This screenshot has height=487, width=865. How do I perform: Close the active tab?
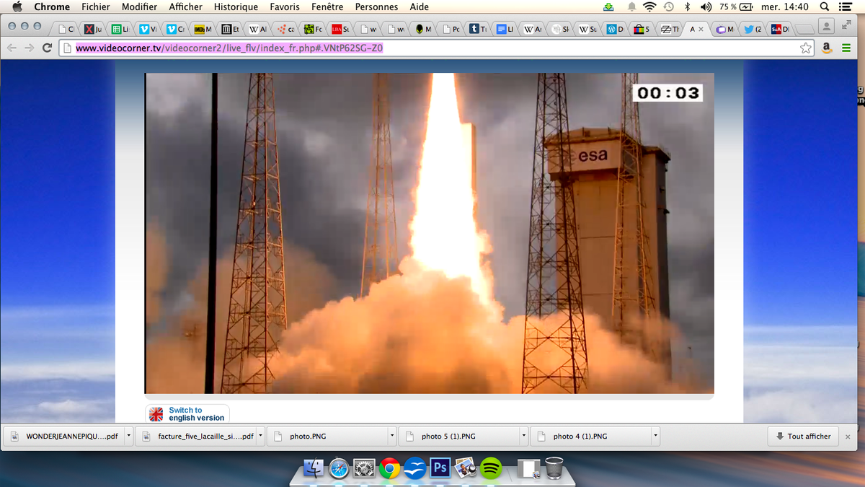tap(701, 30)
